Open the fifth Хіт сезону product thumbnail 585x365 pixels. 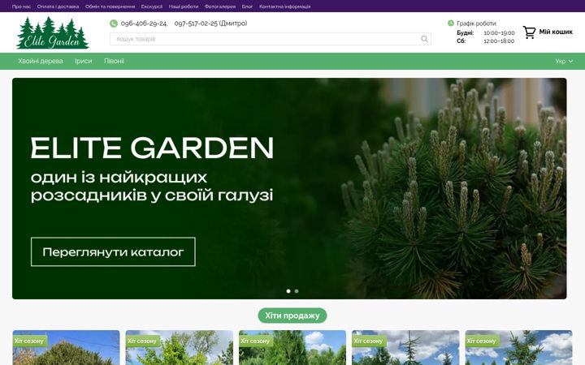point(518,348)
